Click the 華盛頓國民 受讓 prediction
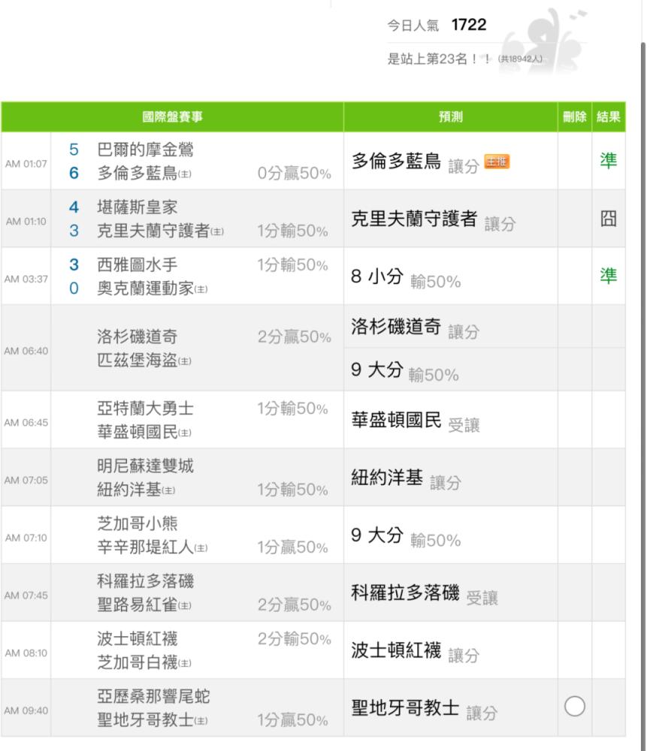Image resolution: width=650 pixels, height=751 pixels. coord(415,421)
